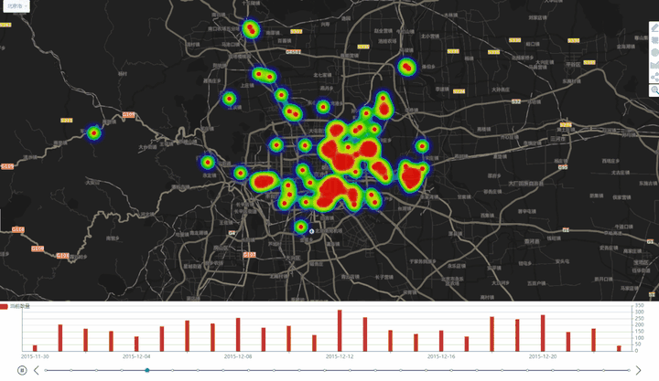Click the 2015-12-04 axis date label
Screen dimensions: 659x381
[x=136, y=356]
